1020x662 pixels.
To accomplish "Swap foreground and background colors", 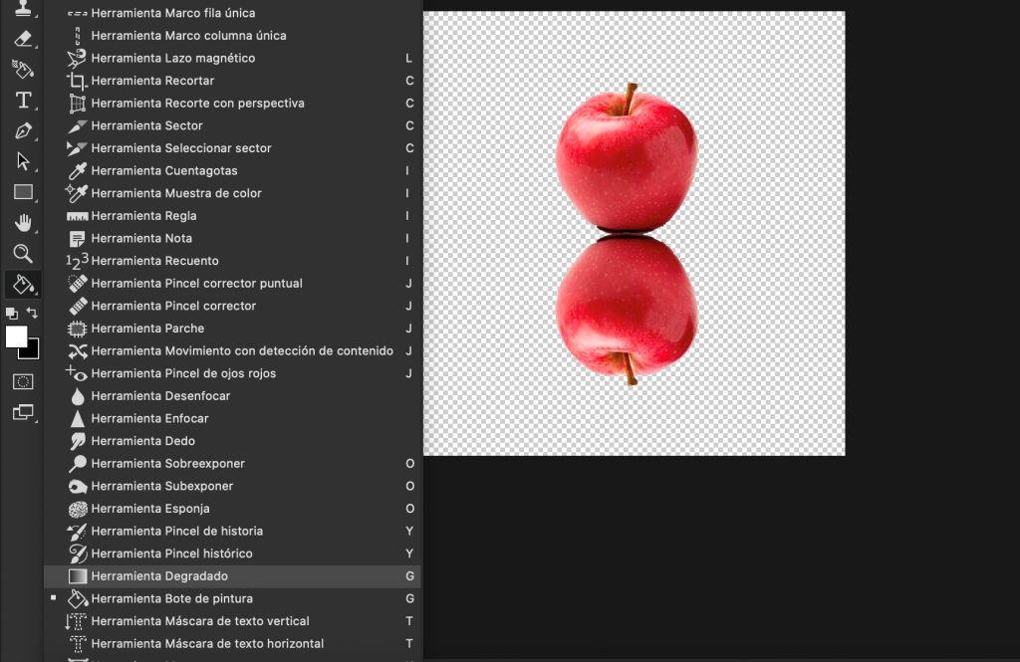I will [x=32, y=313].
